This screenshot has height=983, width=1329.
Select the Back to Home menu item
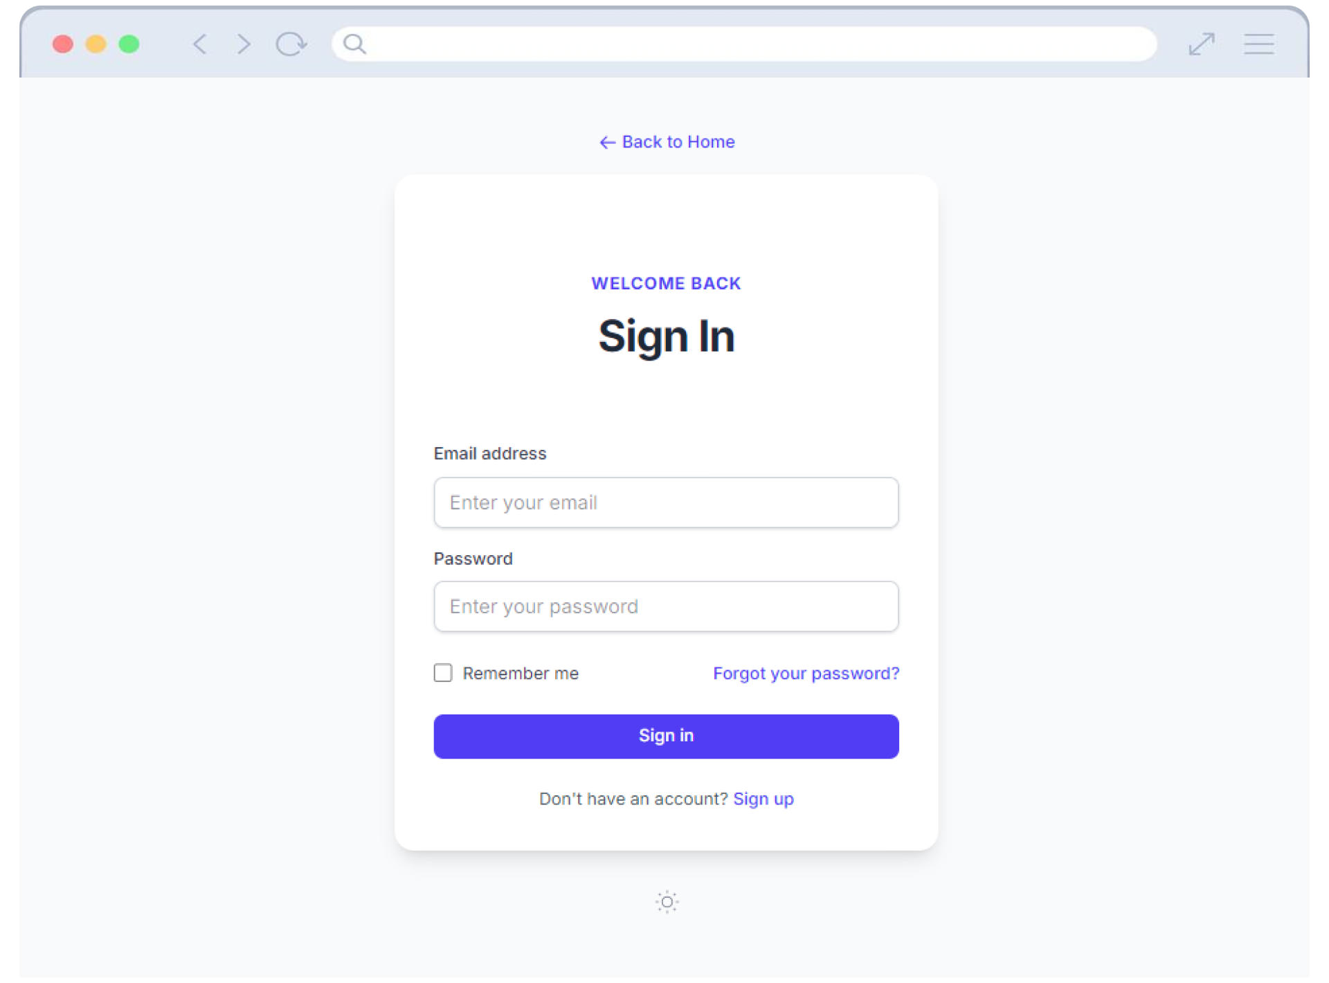(666, 141)
